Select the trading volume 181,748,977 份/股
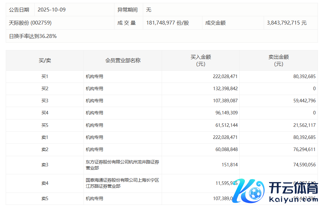Viewport: 323px width, 210px height. click(x=167, y=23)
